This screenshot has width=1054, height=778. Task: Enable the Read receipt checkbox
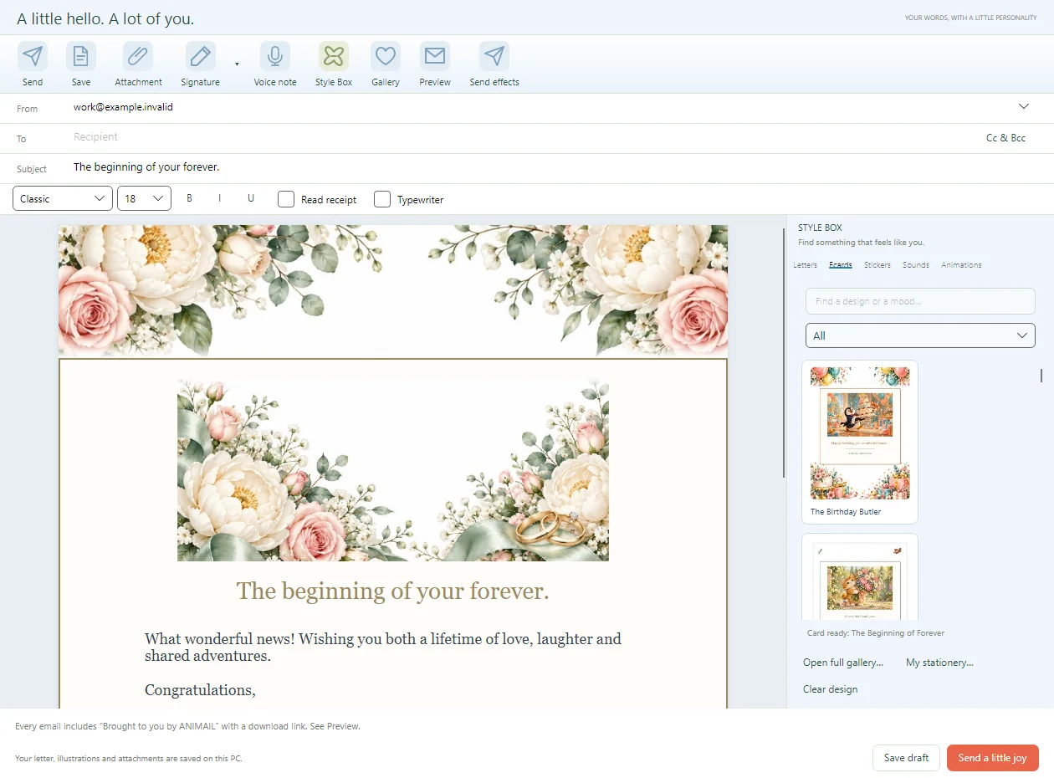286,199
